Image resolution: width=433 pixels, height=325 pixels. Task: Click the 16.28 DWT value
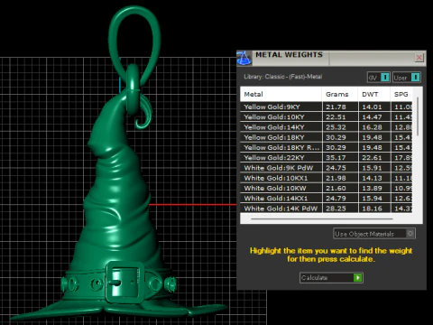click(x=372, y=127)
